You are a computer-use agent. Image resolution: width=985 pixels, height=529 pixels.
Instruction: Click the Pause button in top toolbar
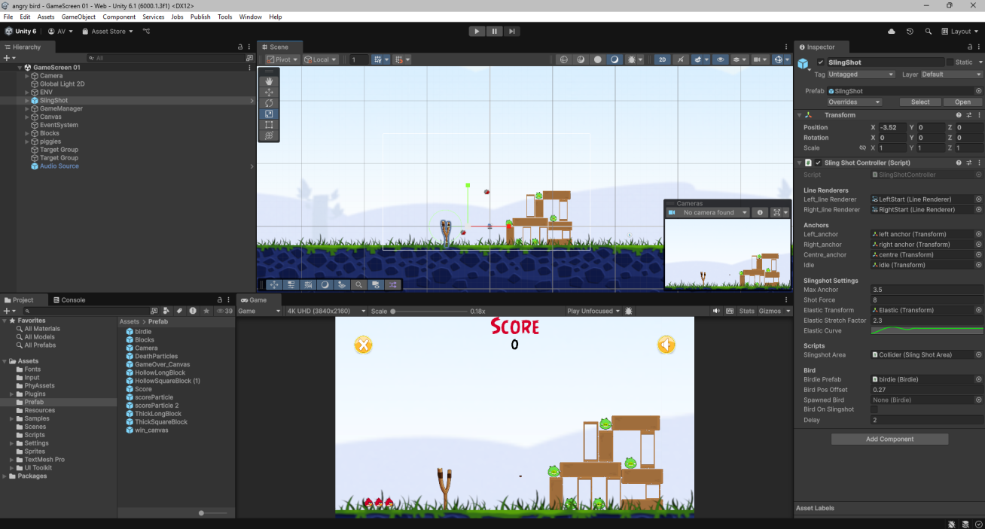tap(494, 32)
